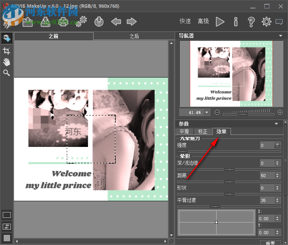Image resolution: width=288 pixels, height=245 pixels.
Task: Click the horizontal scrollbar left arrow
Action: 17,241
